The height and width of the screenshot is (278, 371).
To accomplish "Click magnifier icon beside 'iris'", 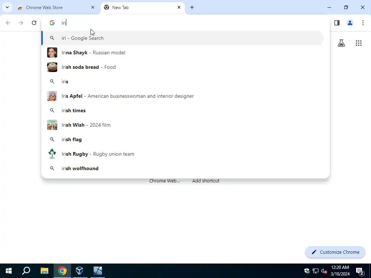I will tap(52, 81).
